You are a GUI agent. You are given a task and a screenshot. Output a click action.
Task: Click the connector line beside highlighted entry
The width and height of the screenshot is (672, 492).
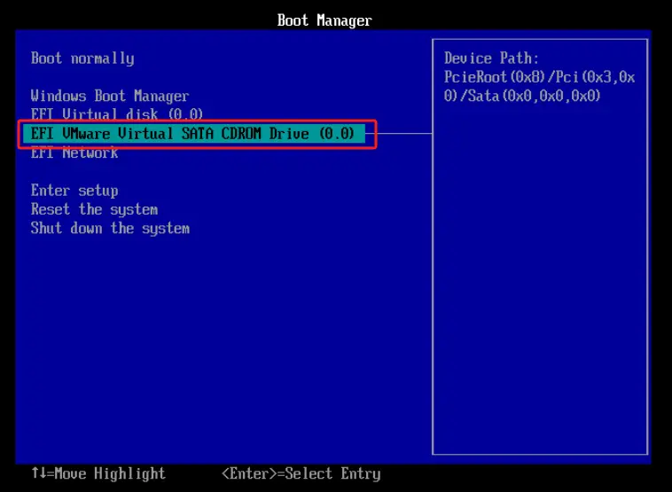point(404,134)
